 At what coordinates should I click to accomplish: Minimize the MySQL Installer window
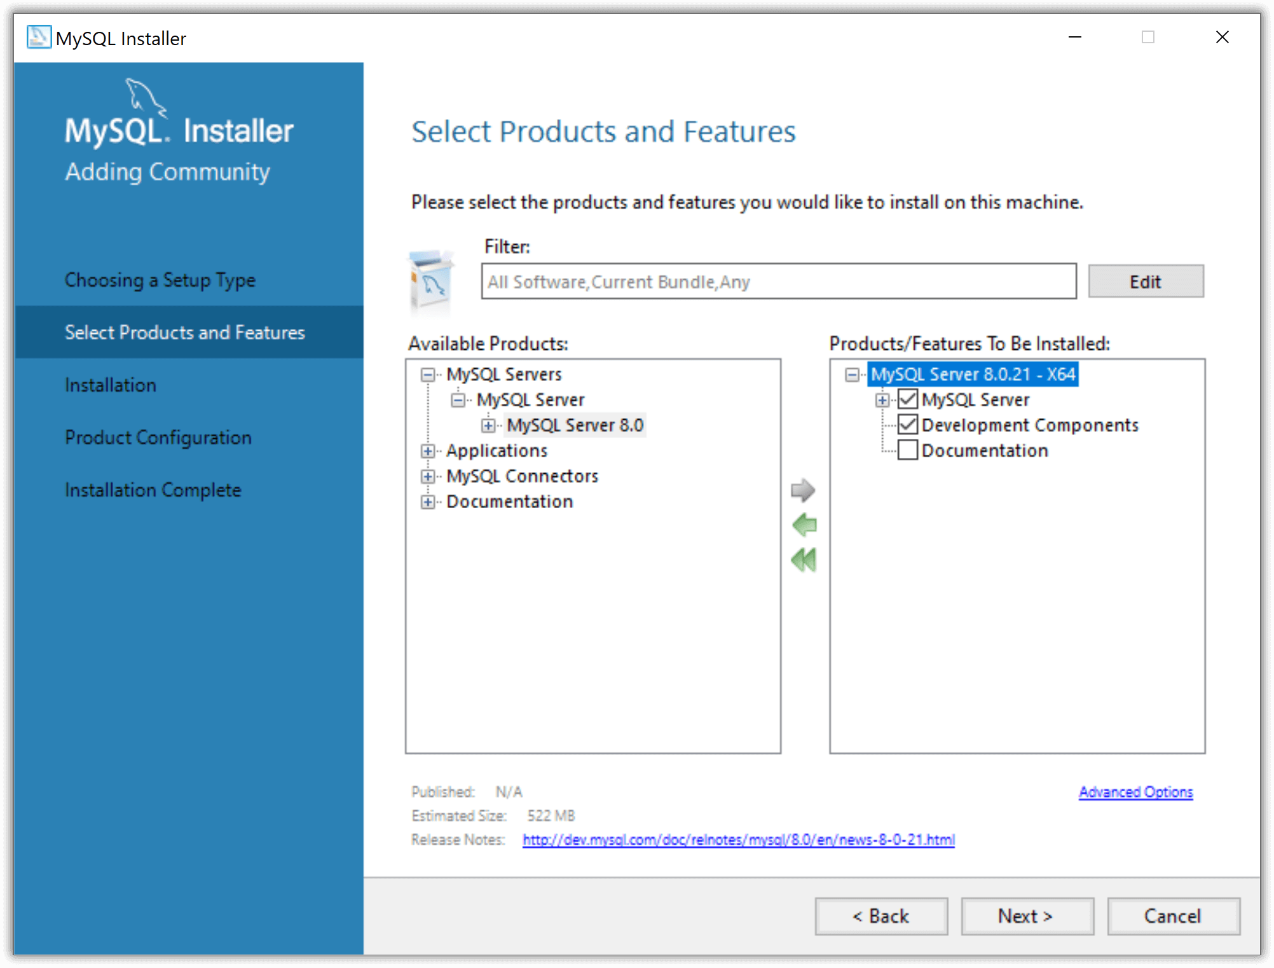point(1075,37)
